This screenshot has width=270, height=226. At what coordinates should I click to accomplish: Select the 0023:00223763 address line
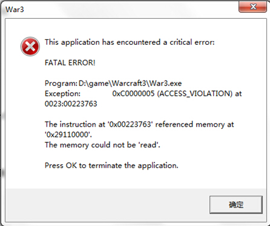pos(71,104)
